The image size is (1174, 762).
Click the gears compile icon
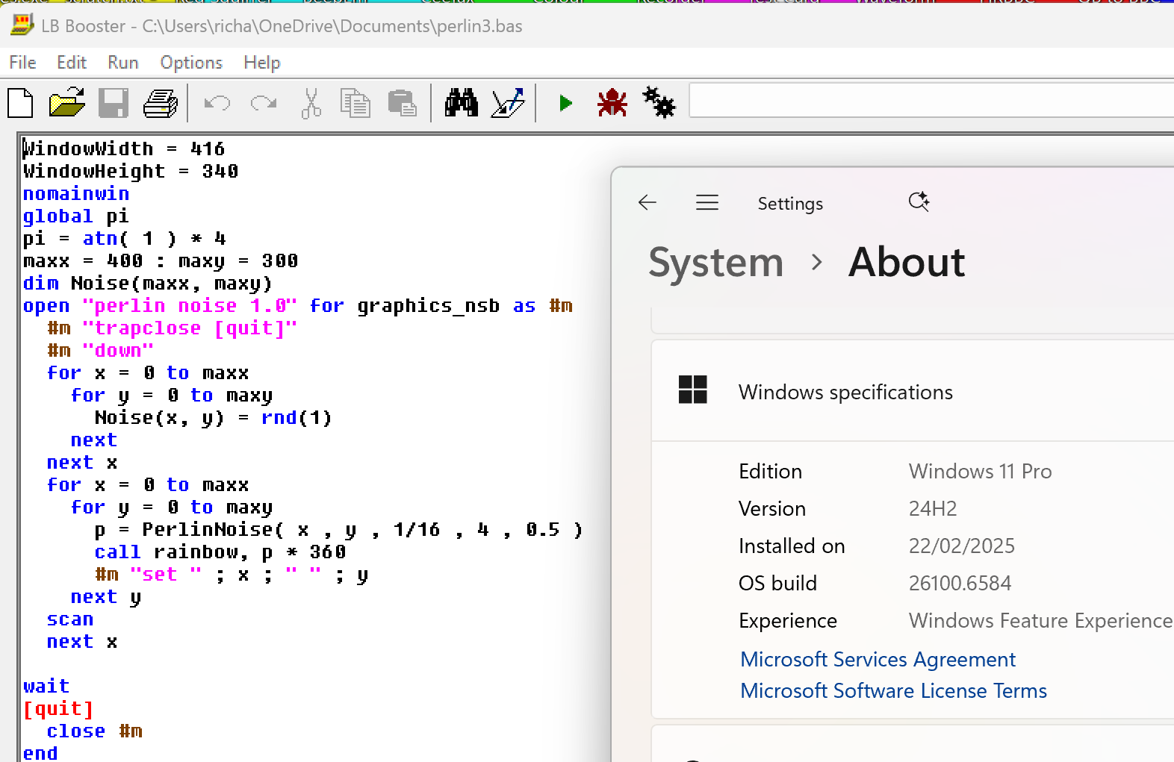(659, 103)
